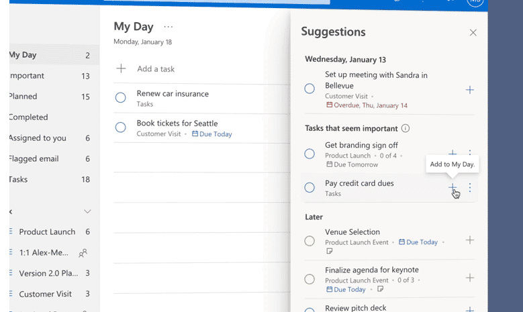Open 1:1 Alex-Me list
The image size is (523, 312).
54,253
